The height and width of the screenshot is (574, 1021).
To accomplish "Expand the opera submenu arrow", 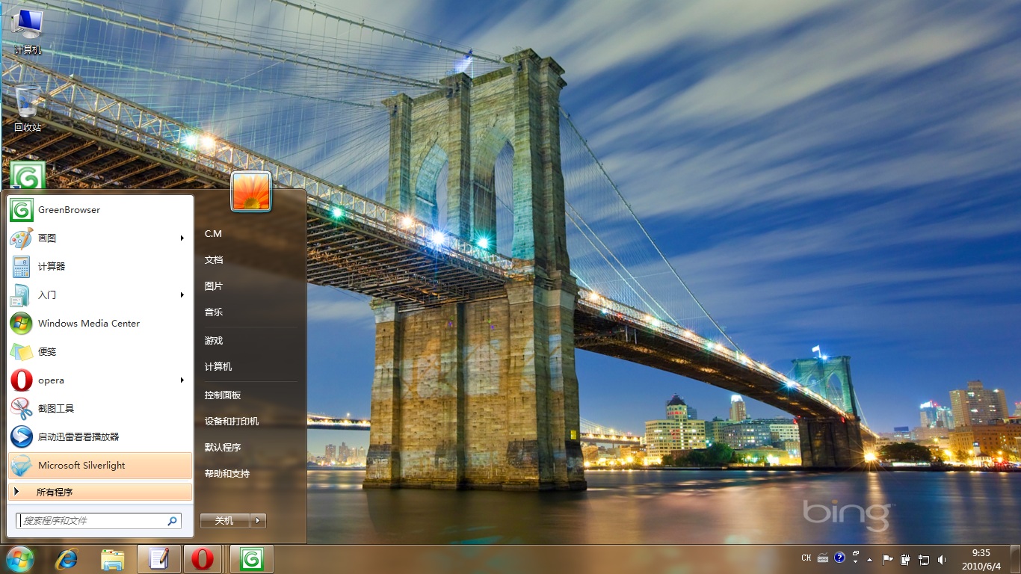I will pos(182,380).
